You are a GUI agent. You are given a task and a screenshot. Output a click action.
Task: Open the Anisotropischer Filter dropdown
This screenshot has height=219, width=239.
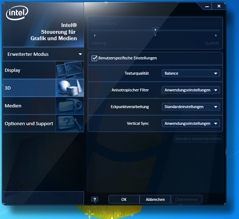(x=191, y=90)
